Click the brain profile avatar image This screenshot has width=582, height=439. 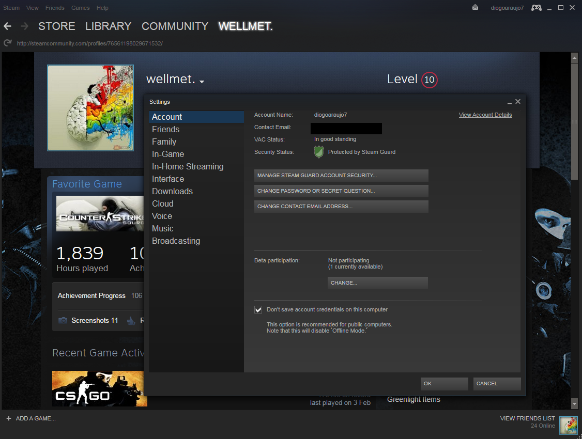tap(90, 108)
